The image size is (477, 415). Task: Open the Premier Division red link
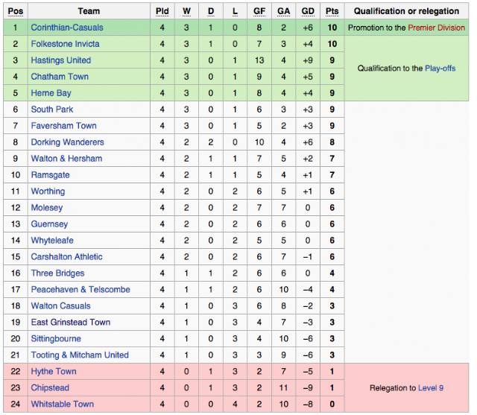[436, 28]
